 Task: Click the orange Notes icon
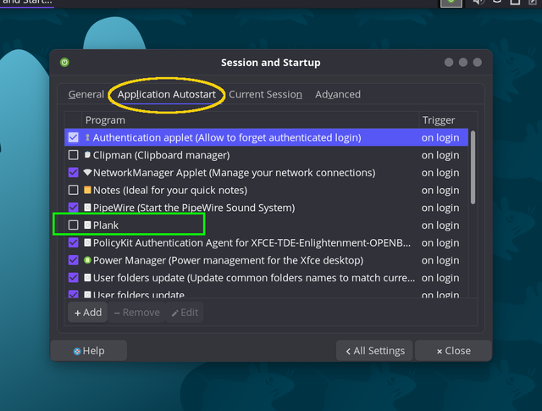click(87, 190)
